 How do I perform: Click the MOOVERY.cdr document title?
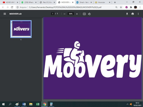[x=15, y=14]
